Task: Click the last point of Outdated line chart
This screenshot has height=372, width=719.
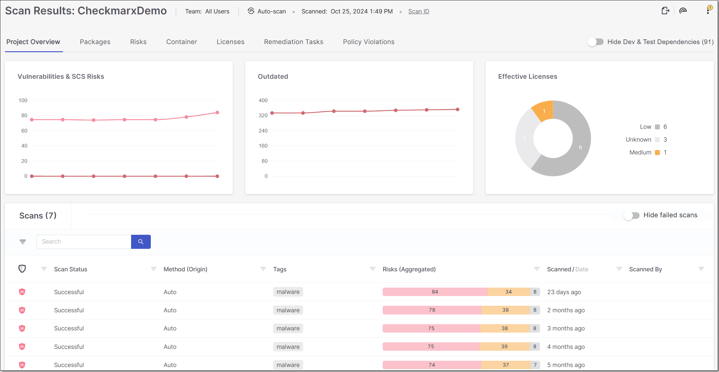Action: click(458, 109)
